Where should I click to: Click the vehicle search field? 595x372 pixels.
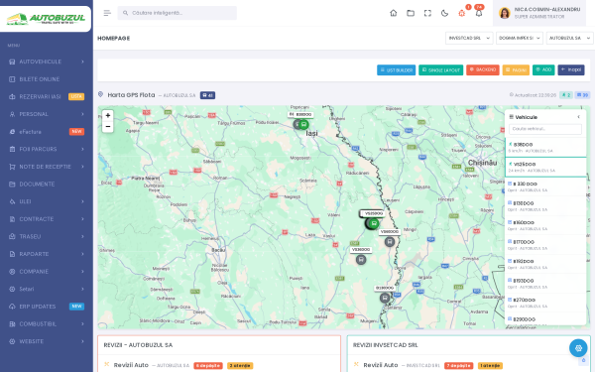(544, 129)
